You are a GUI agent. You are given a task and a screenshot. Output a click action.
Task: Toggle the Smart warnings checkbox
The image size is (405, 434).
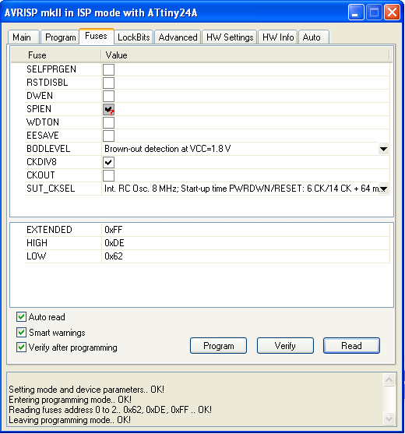click(21, 332)
